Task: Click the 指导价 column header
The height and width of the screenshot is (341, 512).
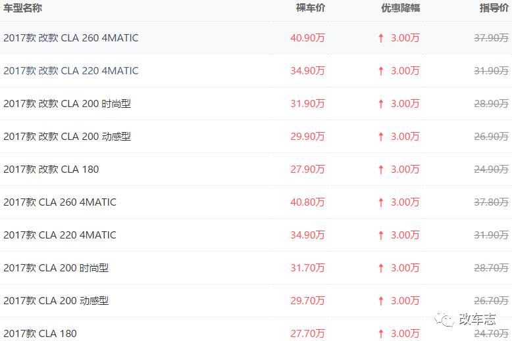Action: (x=494, y=8)
